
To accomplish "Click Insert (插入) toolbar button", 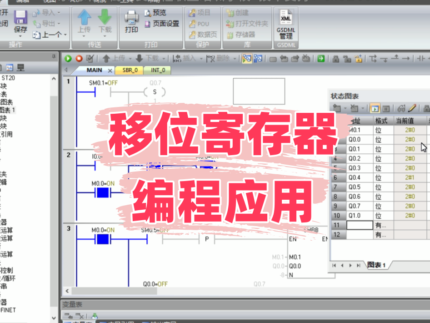I will point(184,58).
